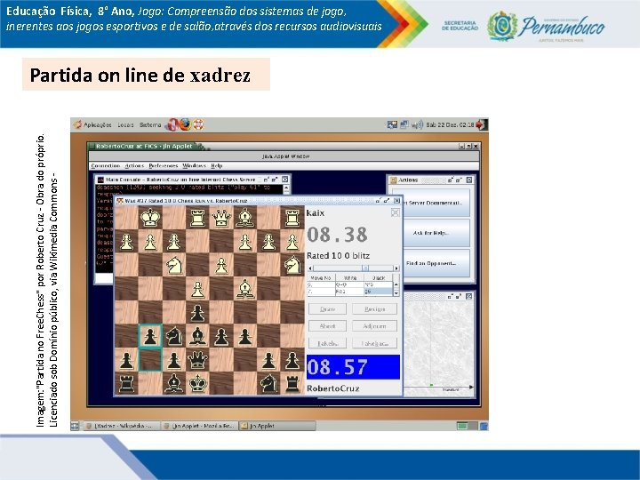640x480 pixels.
Task: Click the clock showing Sáb 22 Dez
Action: pyautogui.click(x=450, y=125)
